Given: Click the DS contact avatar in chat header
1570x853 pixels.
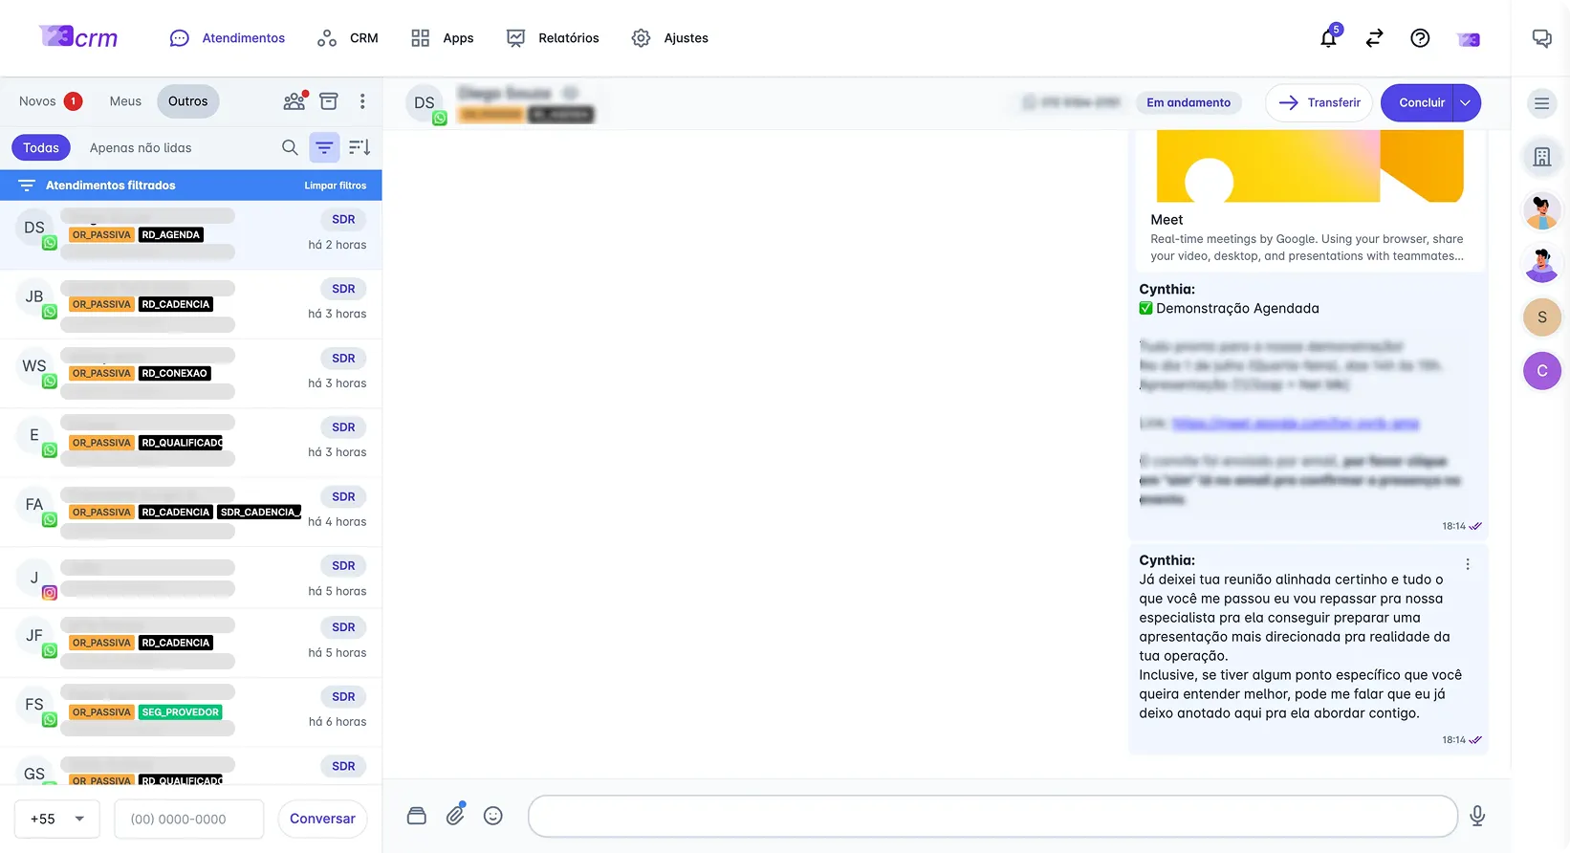Looking at the screenshot, I should coord(425,103).
